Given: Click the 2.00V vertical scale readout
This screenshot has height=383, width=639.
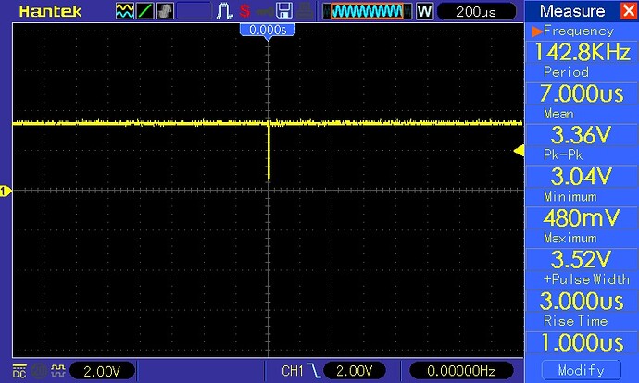Looking at the screenshot, I should (102, 371).
